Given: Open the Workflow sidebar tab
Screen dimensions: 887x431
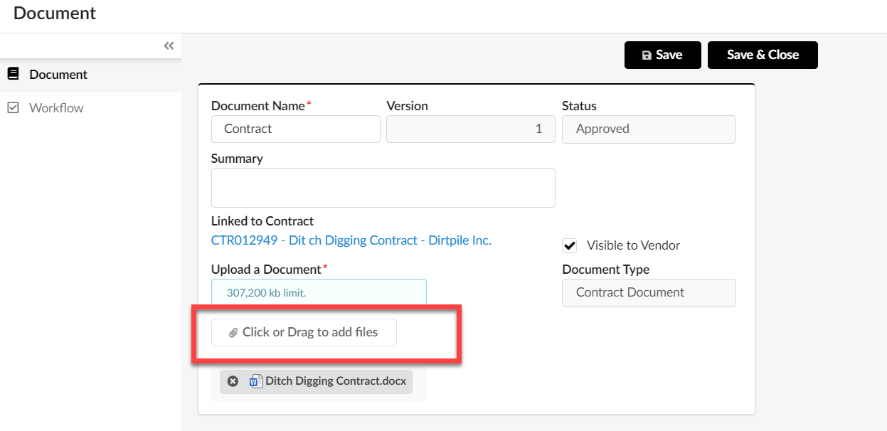Looking at the screenshot, I should click(90, 108).
